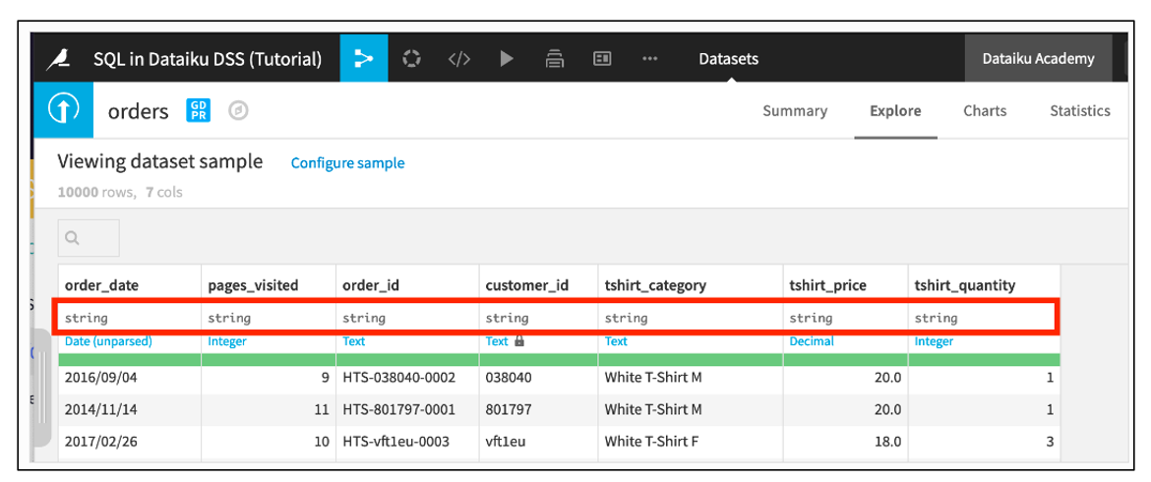Click the green validity bar under tshirt_category

(691, 359)
